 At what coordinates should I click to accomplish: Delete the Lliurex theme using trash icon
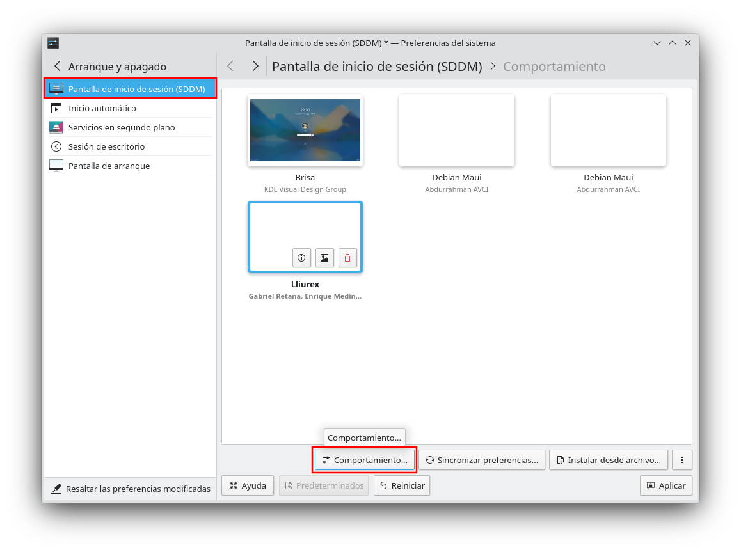[347, 258]
